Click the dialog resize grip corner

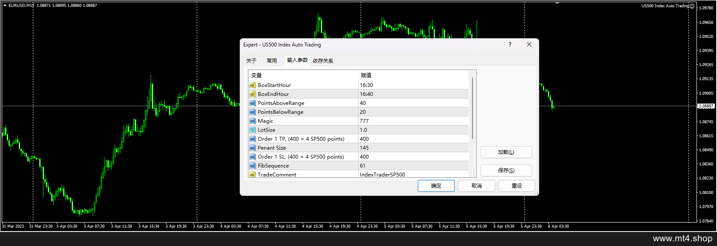(x=536, y=193)
